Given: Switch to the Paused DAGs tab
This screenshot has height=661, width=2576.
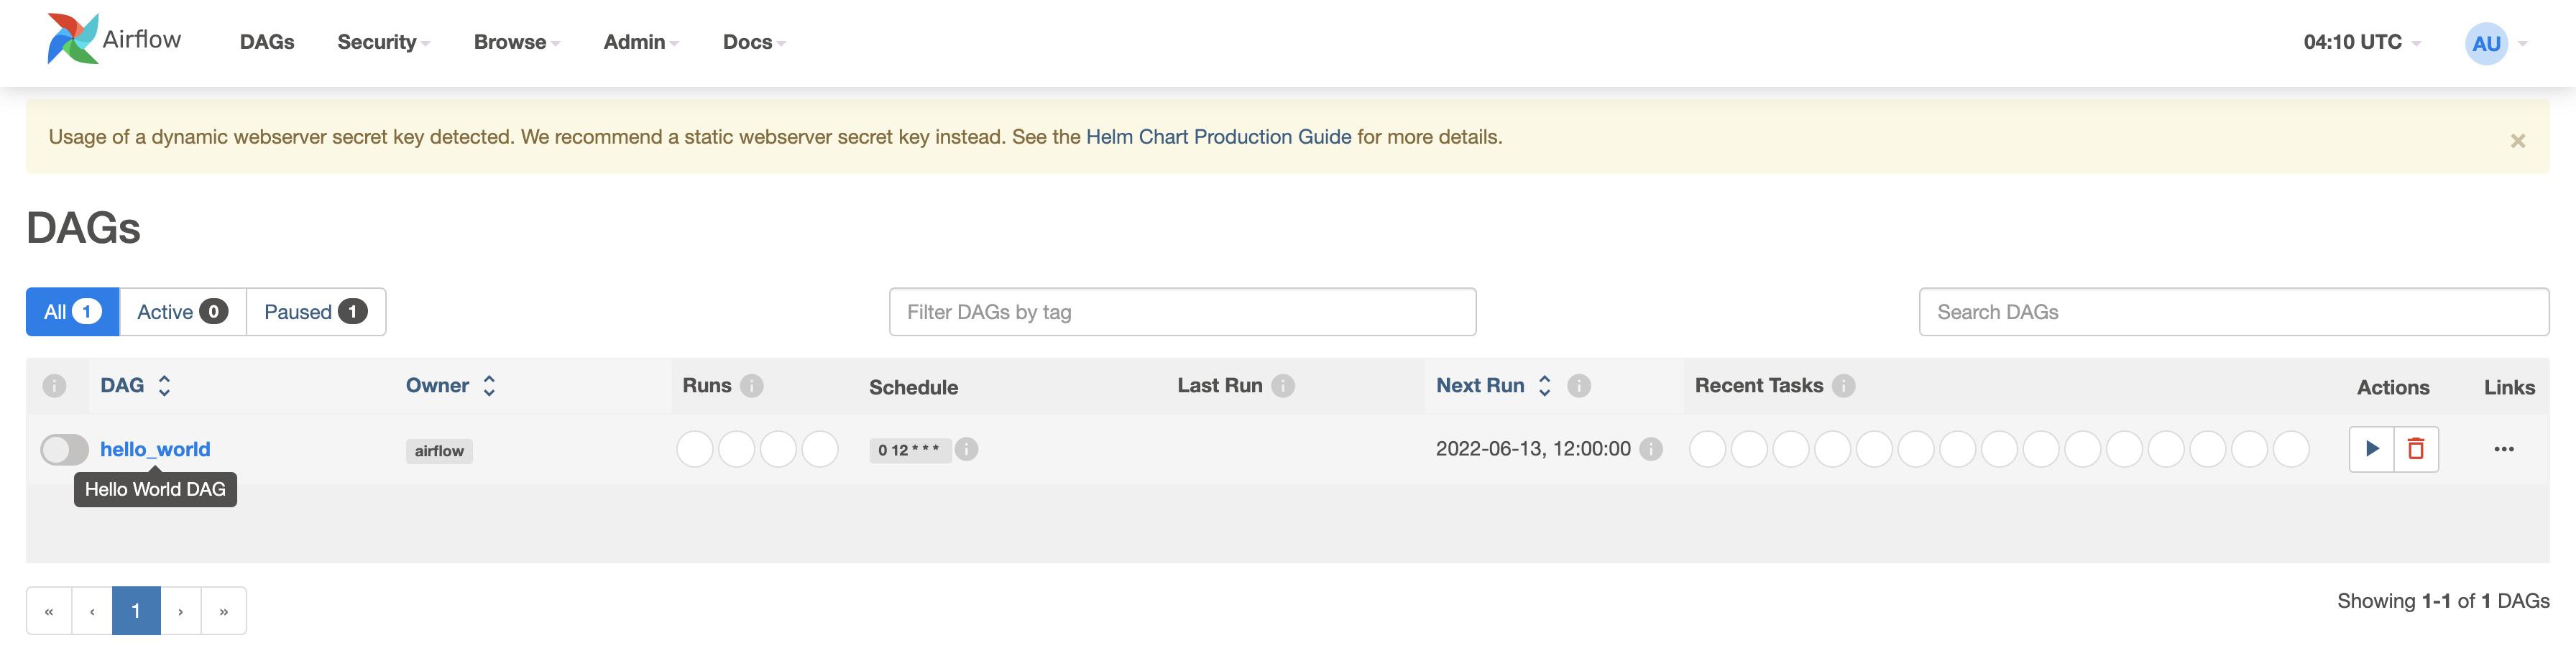Looking at the screenshot, I should pyautogui.click(x=315, y=312).
